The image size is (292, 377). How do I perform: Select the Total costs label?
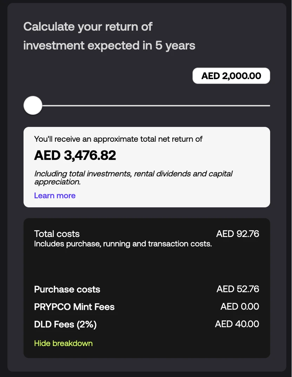[x=57, y=234]
